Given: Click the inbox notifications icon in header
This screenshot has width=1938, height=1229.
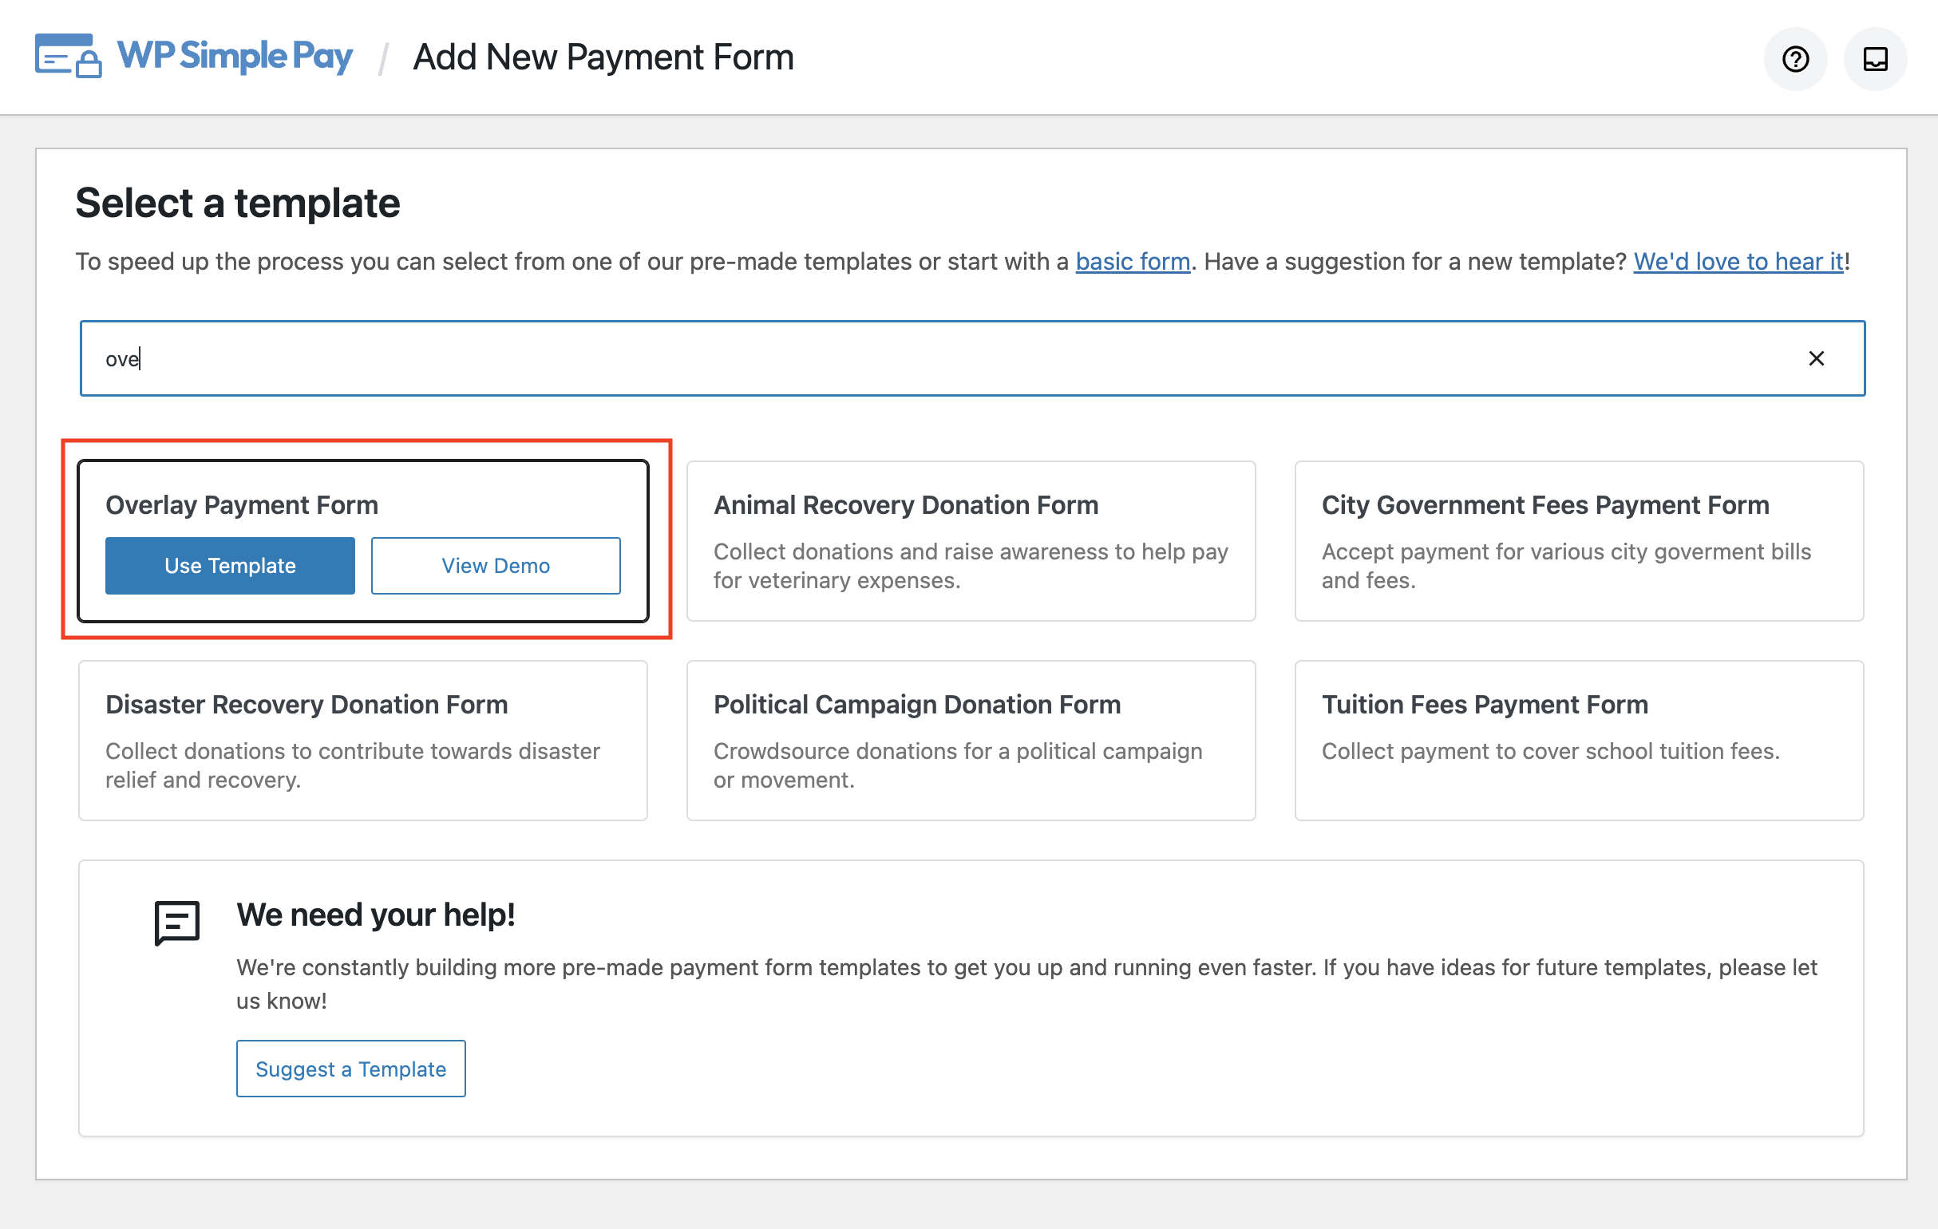Looking at the screenshot, I should click(x=1875, y=58).
